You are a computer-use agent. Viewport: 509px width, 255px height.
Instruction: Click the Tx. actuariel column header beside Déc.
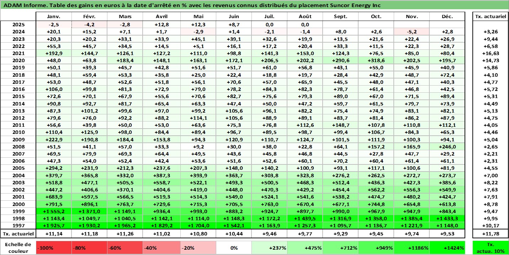tap(491, 17)
